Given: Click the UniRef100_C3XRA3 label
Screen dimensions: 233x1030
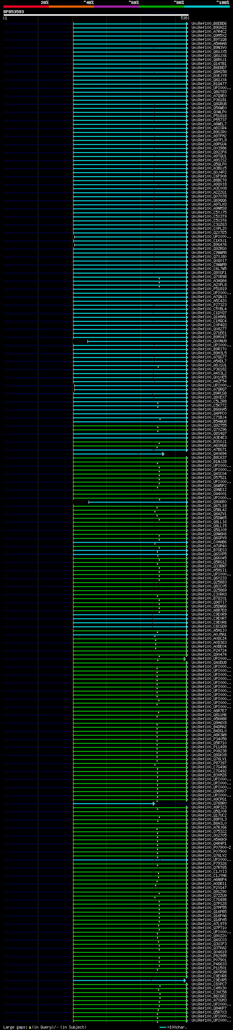Looking at the screenshot, I should pos(209,594).
